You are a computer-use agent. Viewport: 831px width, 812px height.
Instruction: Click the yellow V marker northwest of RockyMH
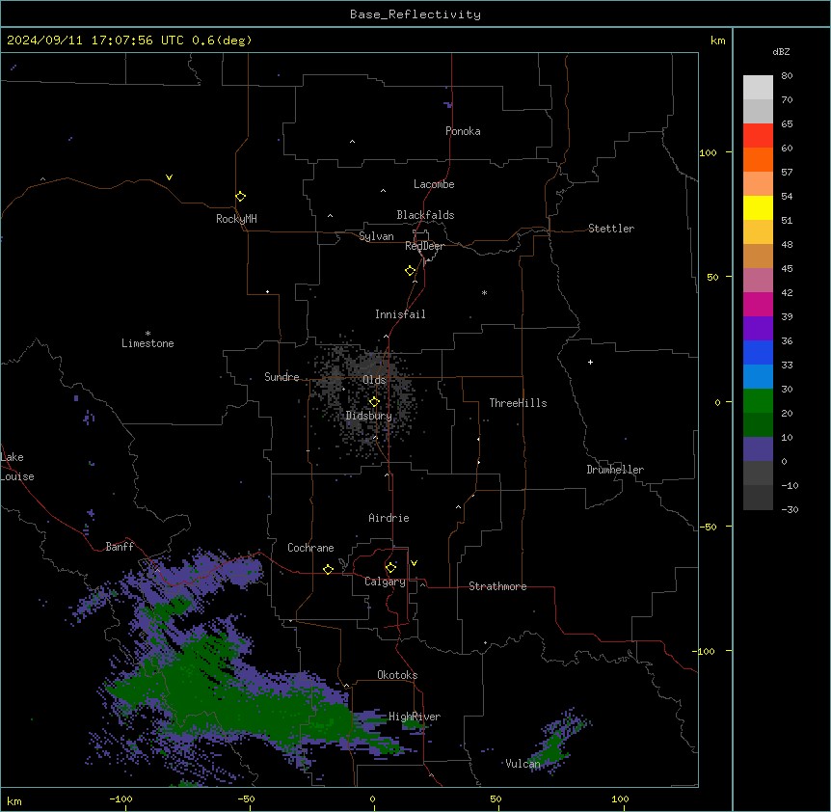(169, 177)
